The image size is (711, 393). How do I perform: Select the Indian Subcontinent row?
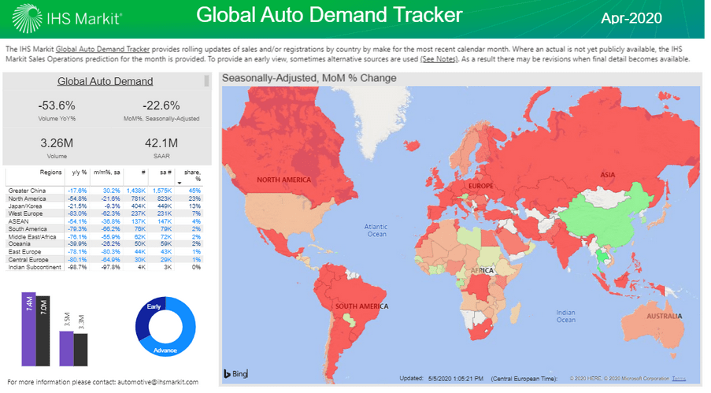click(104, 267)
